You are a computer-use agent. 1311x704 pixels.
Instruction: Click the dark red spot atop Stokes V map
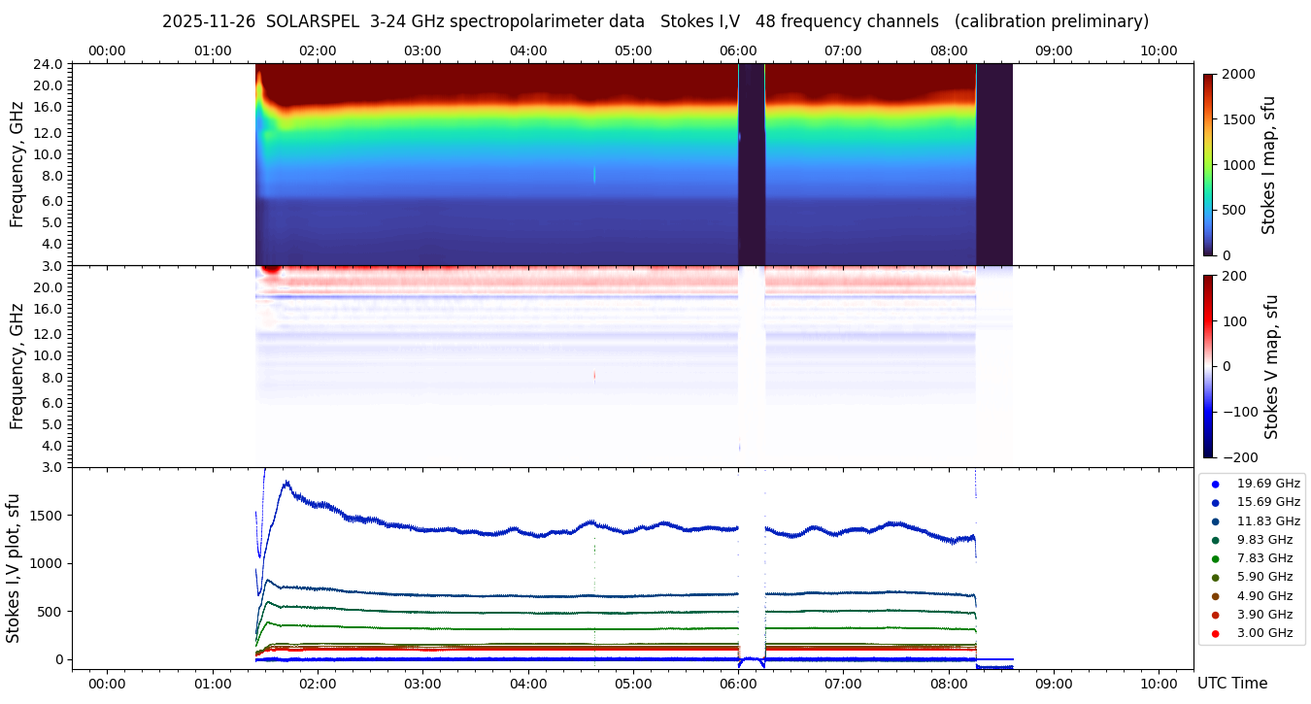(272, 269)
